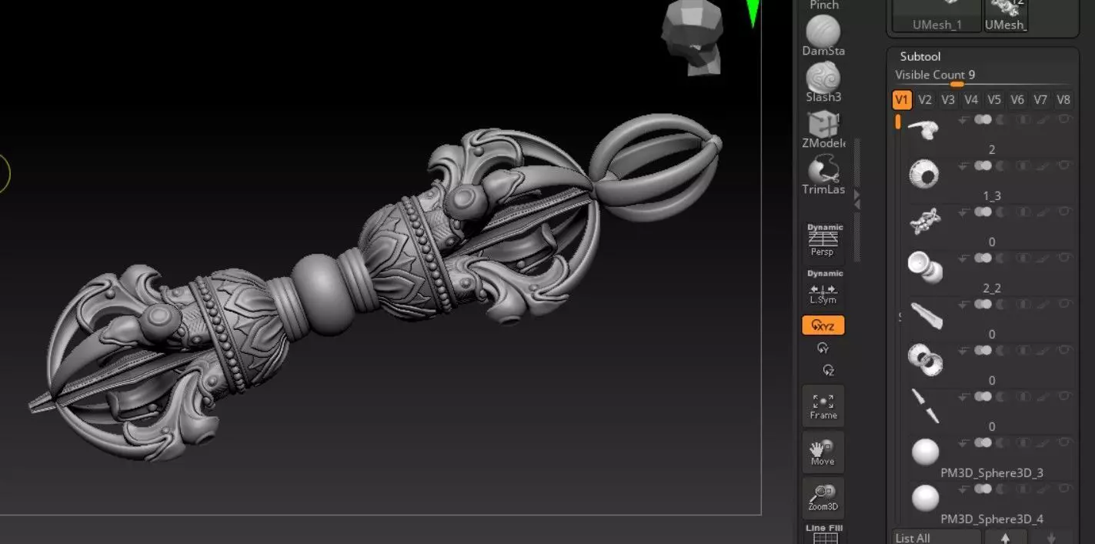Select the UMesh tool thumbnail with detailed mesh
Screen dimensions: 1095x544
[1005, 15]
